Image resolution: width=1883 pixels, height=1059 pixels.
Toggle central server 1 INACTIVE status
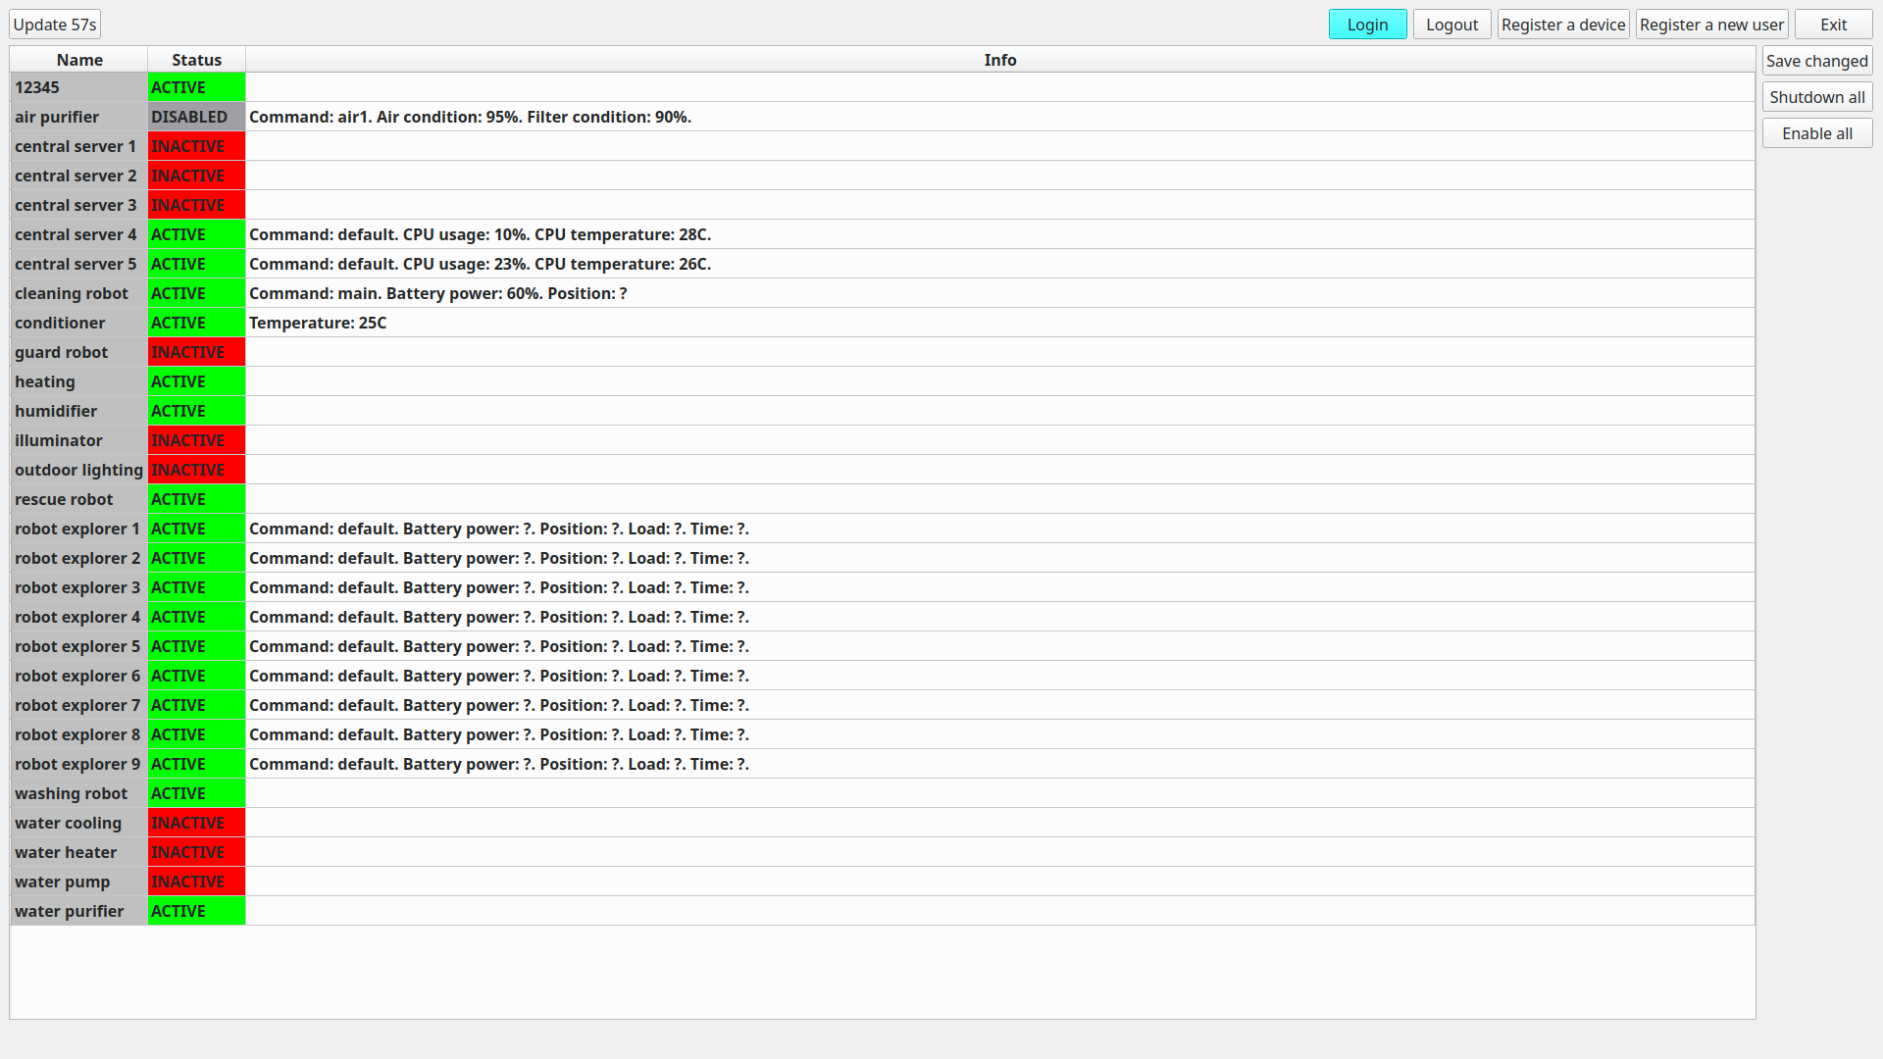pos(196,146)
